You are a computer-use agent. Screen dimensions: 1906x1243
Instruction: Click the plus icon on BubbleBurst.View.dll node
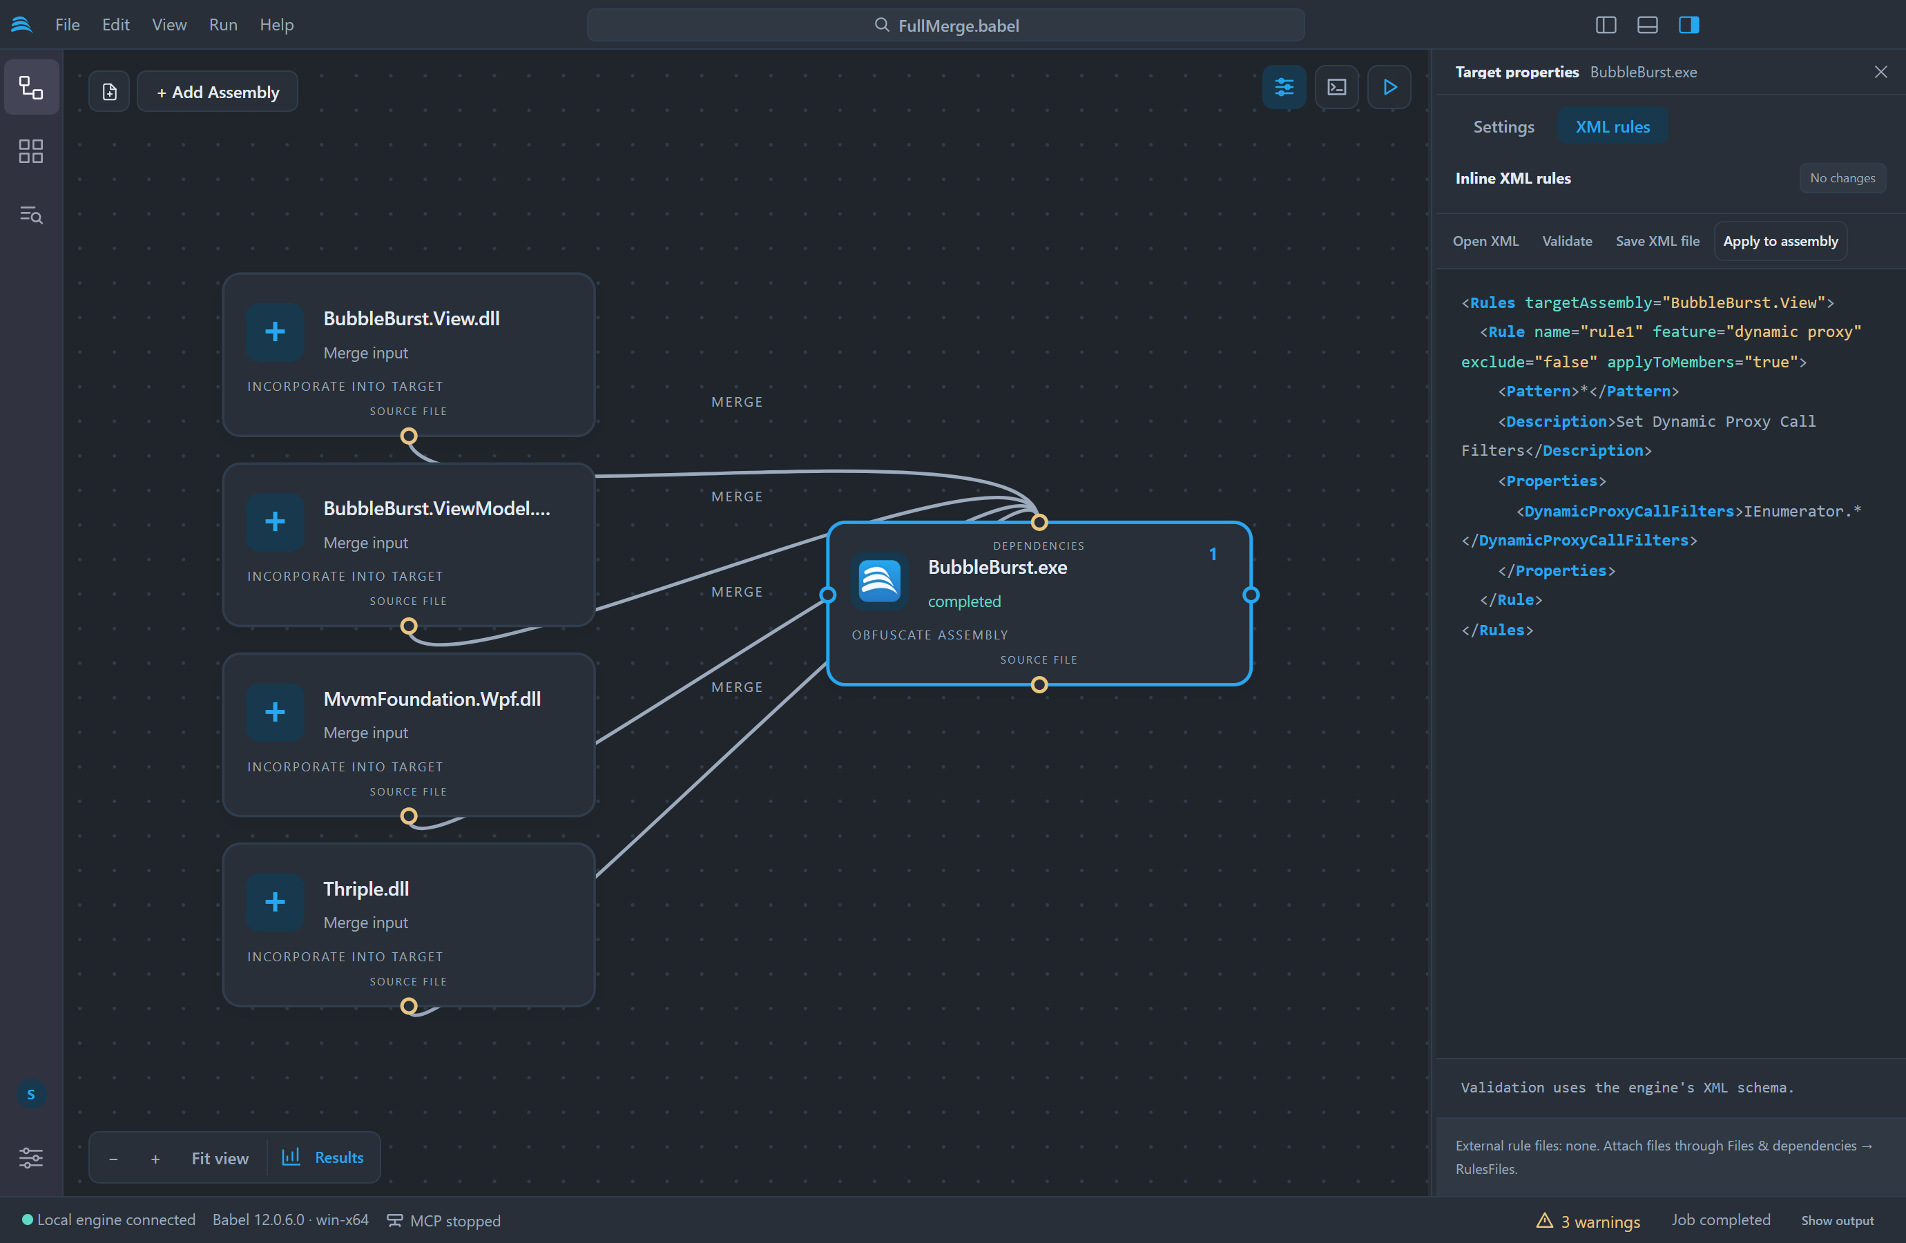click(275, 331)
